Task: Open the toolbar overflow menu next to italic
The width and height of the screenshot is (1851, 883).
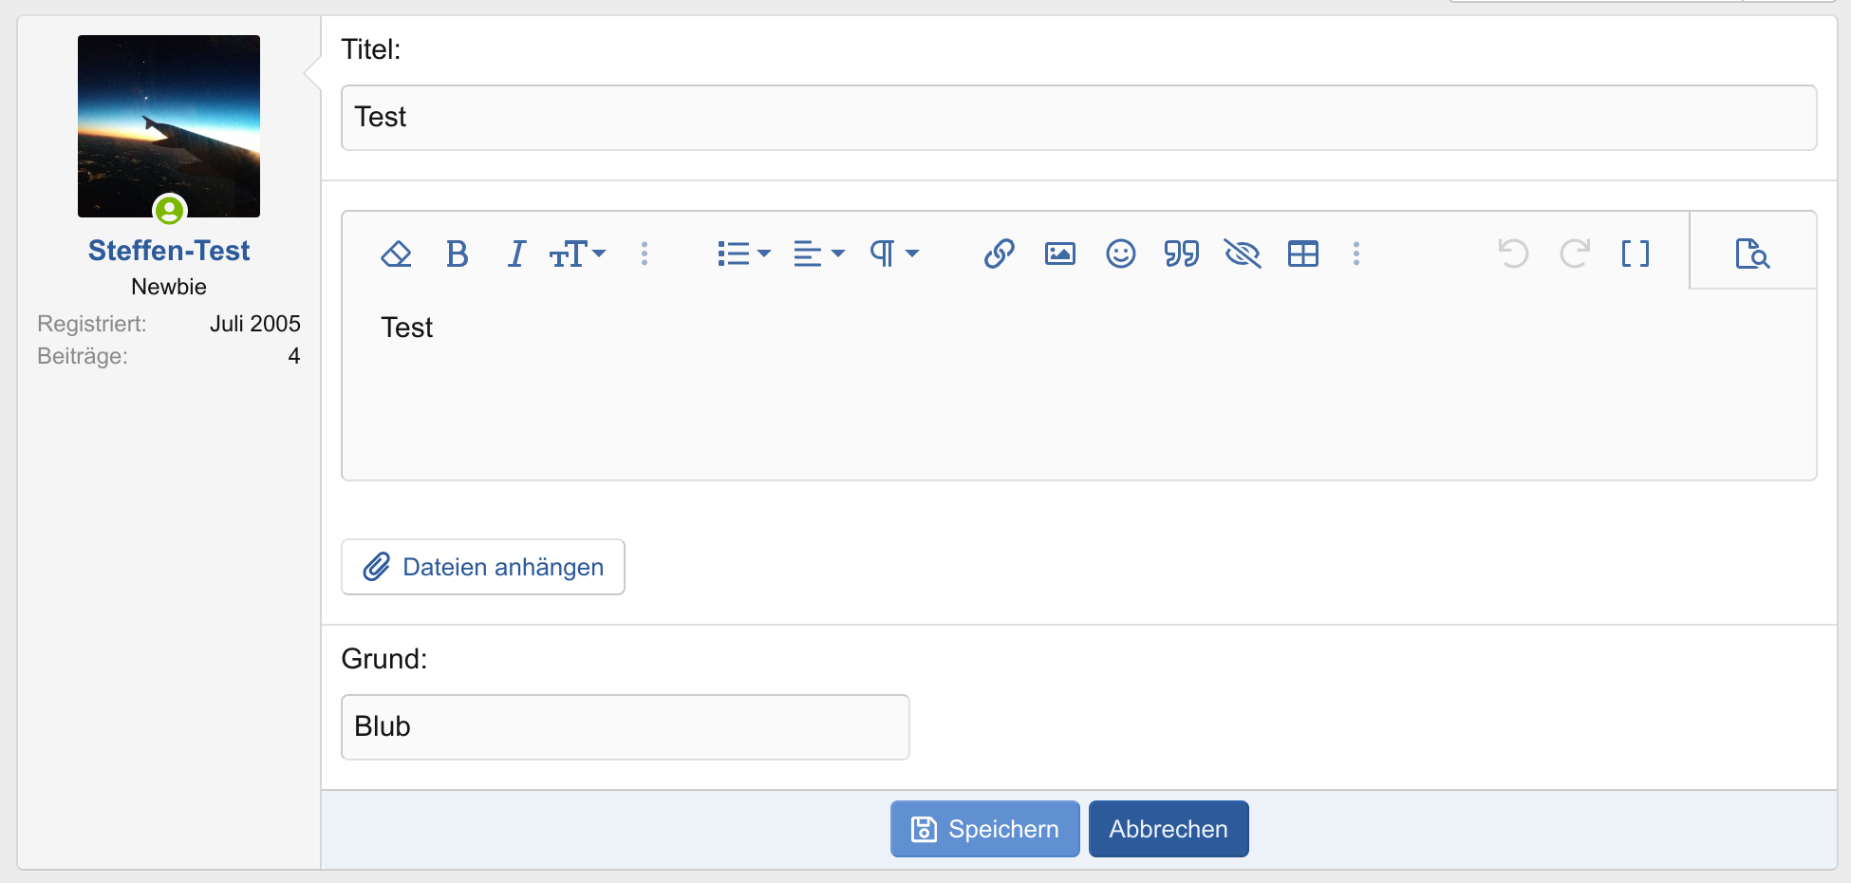Action: 645,254
